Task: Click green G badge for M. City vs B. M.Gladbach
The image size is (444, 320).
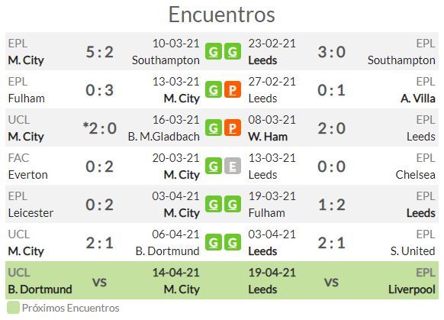Action: tap(213, 128)
